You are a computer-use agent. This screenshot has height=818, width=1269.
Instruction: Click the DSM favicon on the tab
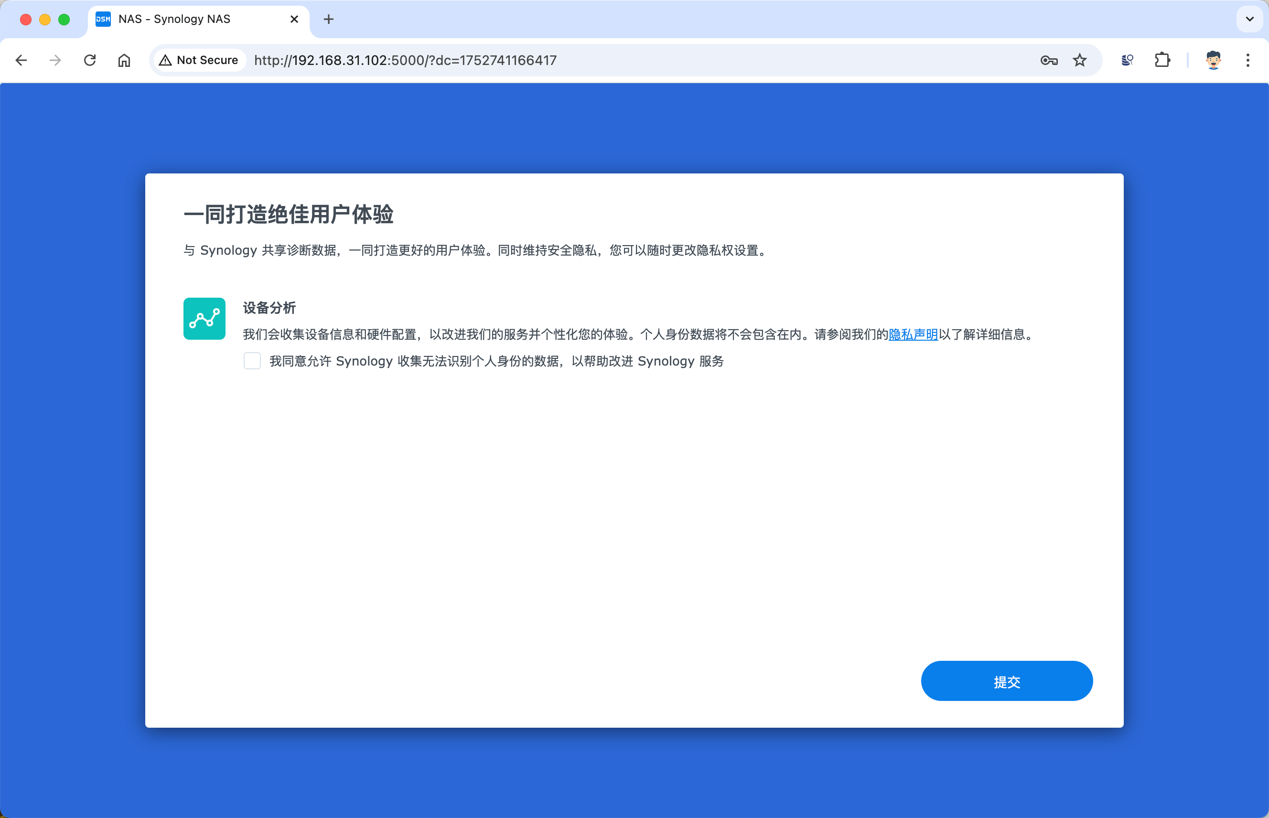103,20
